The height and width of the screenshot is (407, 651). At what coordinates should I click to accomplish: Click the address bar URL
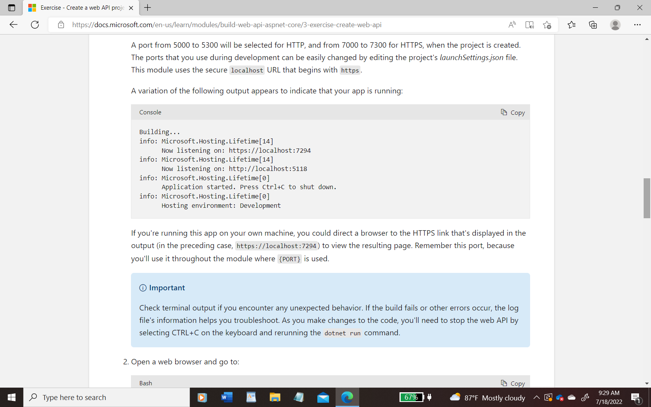click(x=227, y=25)
